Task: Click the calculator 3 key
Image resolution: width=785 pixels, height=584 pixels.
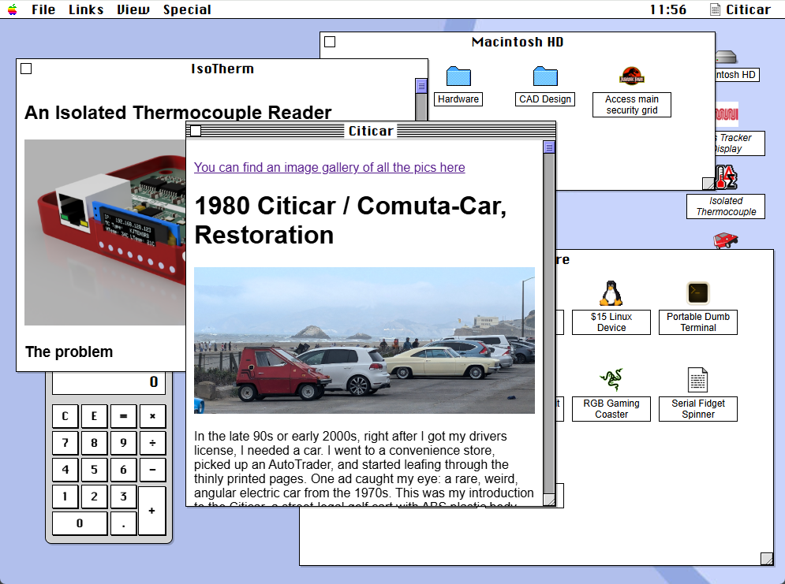Action: pos(123,497)
